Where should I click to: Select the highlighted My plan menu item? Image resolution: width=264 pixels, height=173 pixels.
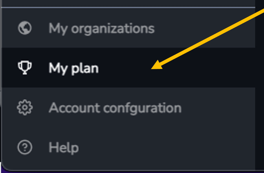(129, 67)
